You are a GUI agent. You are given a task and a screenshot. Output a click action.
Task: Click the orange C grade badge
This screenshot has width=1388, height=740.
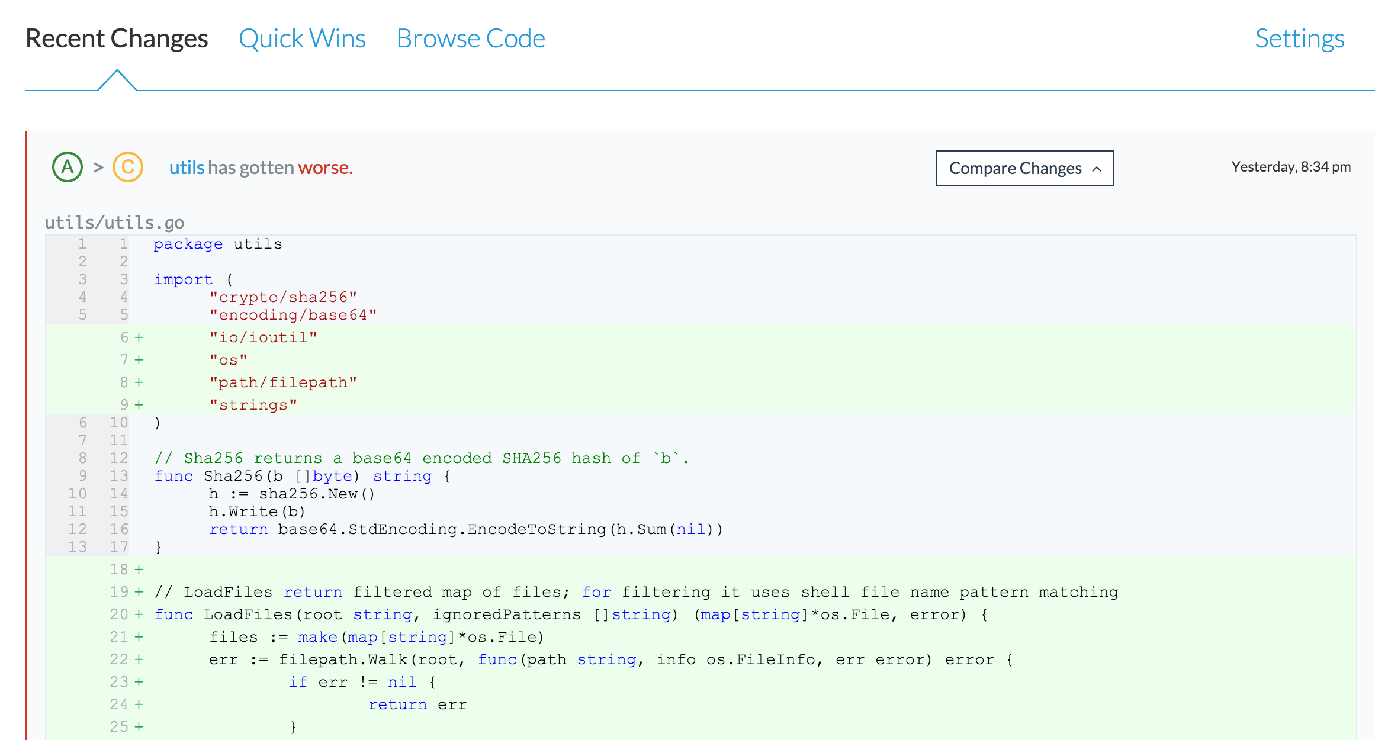(128, 168)
